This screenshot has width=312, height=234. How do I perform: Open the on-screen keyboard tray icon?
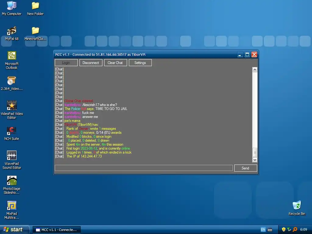(x=270, y=230)
